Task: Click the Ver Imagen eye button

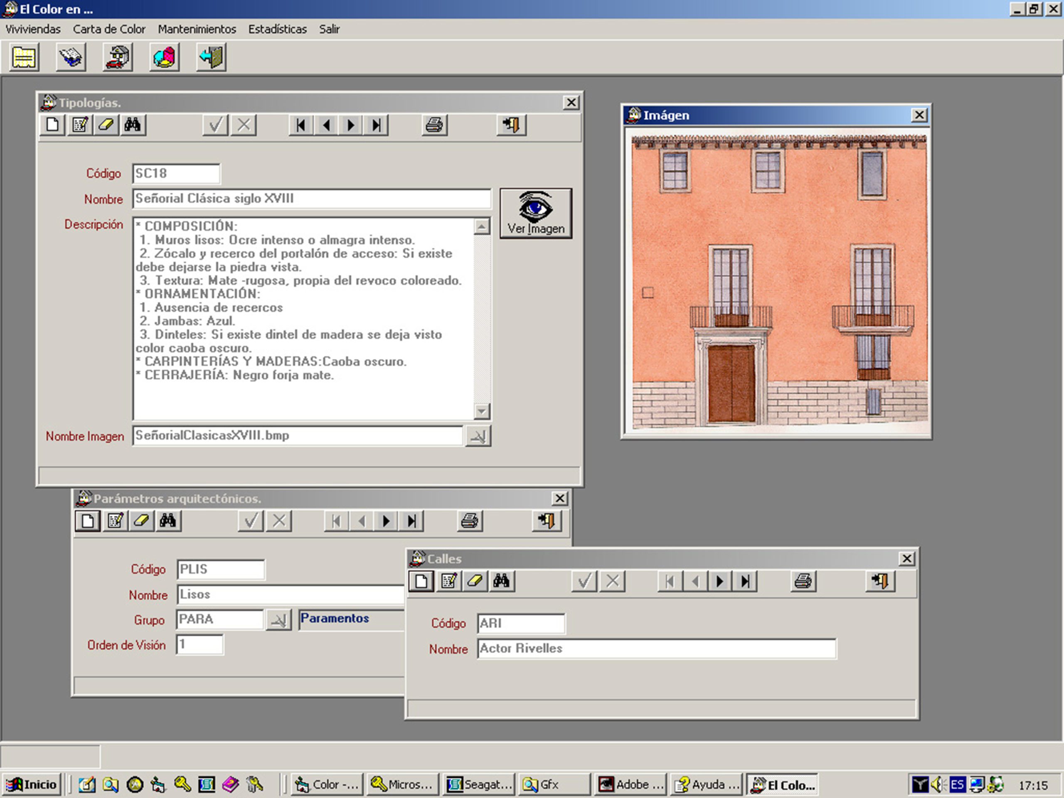Action: (536, 213)
